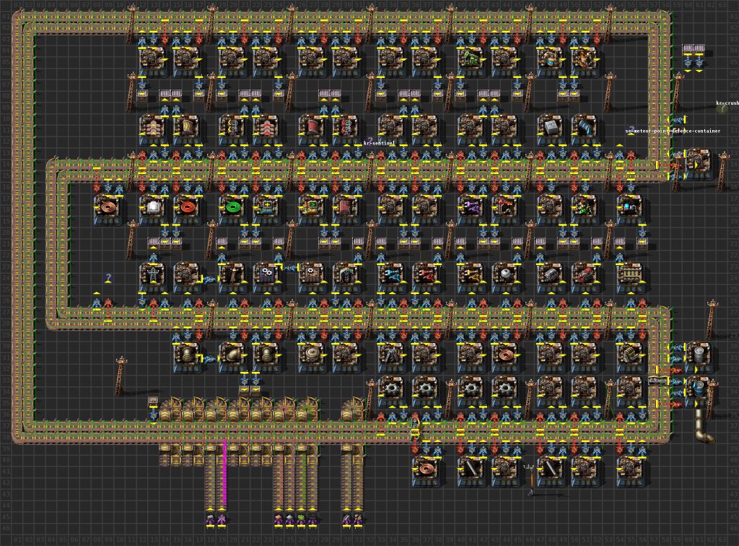Click the se-meteor-point-defence-container label
Screen dimensions: 739x546
(673, 131)
